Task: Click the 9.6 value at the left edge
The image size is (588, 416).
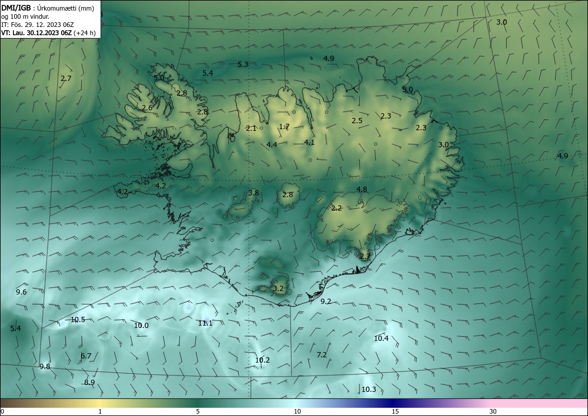Action: pyautogui.click(x=21, y=292)
